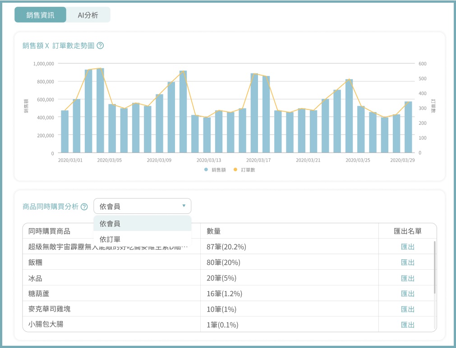Export the 糖葫蘆 member list
The image size is (456, 348).
click(x=407, y=294)
